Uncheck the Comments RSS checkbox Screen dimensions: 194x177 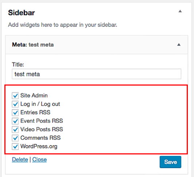(15, 138)
